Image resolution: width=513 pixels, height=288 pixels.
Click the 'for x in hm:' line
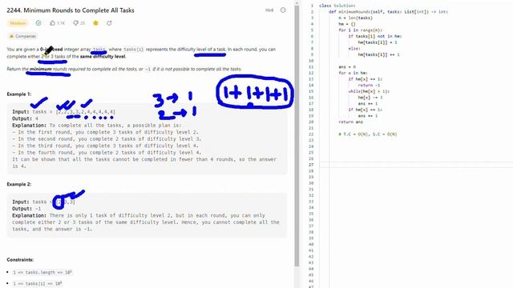[x=353, y=73]
